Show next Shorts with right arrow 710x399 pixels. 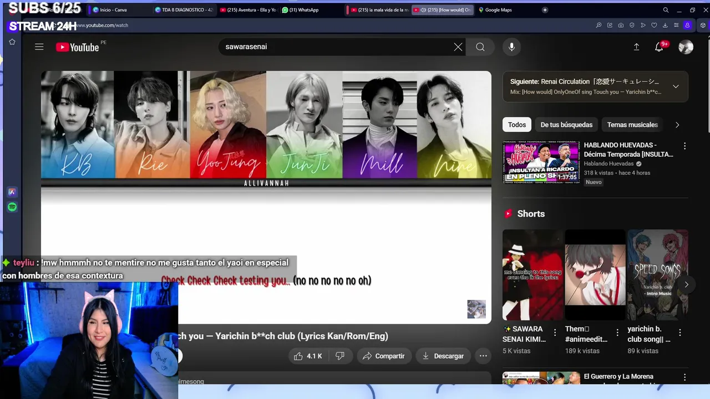coord(686,284)
